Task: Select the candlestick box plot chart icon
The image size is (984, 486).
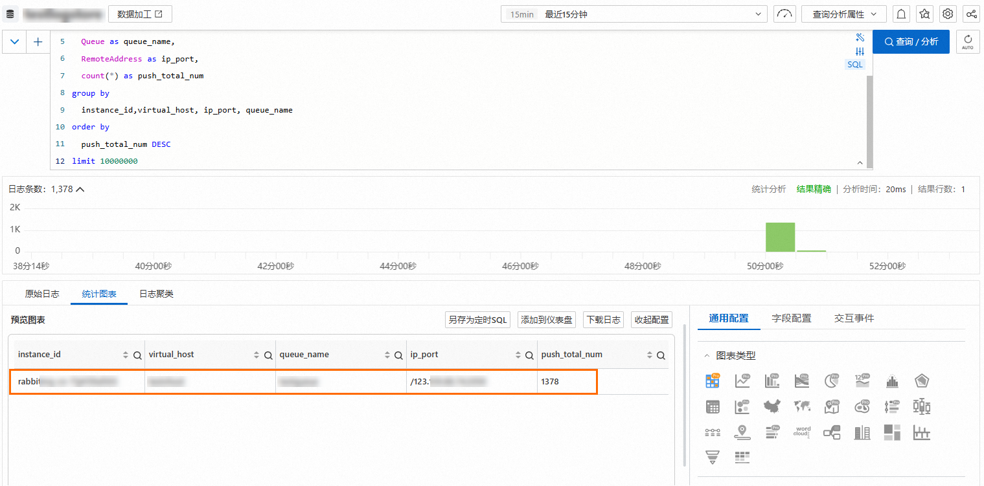Action: click(922, 407)
